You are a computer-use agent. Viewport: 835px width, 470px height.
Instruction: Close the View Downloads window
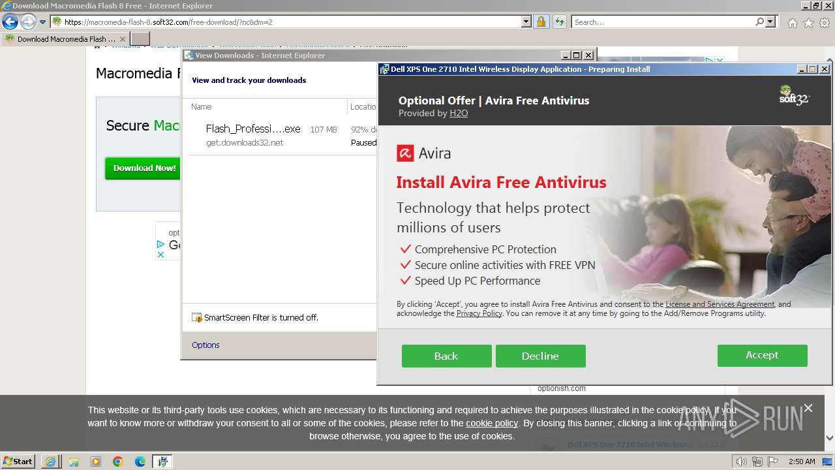[x=588, y=55]
